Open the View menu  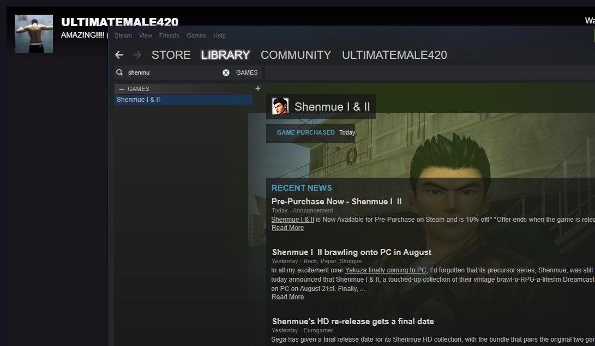145,35
